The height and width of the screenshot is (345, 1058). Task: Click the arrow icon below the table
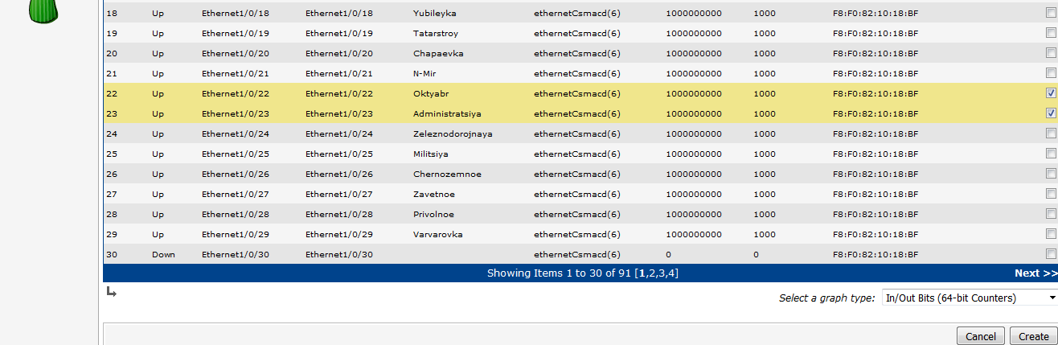click(x=111, y=291)
